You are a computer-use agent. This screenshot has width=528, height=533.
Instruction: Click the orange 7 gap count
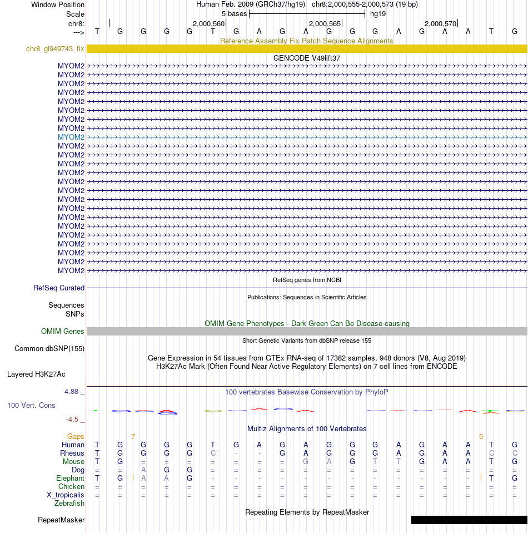[x=133, y=436]
